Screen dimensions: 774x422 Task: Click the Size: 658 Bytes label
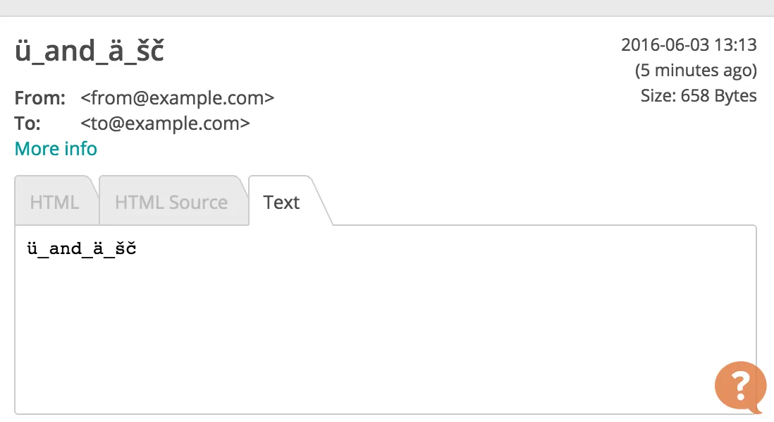pos(699,96)
